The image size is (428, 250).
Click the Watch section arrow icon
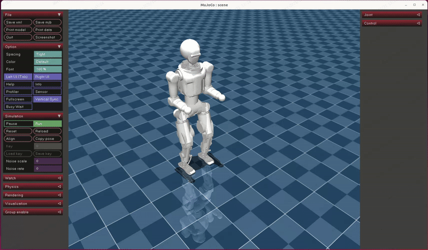coord(59,178)
